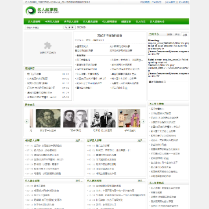Open the bearded man engraving thumbnail
The width and height of the screenshot is (209, 209).
pos(48,118)
